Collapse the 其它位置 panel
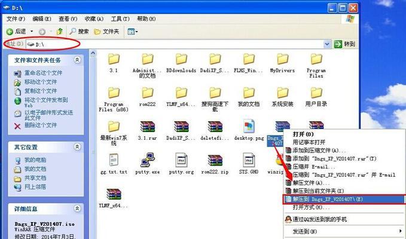Viewport: 406px width, 239px height. pos(77,147)
